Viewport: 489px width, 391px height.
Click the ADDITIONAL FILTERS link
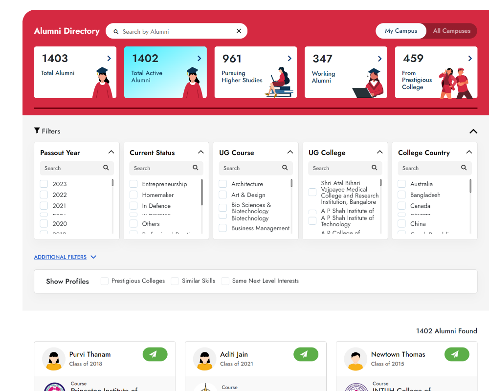[x=61, y=257]
